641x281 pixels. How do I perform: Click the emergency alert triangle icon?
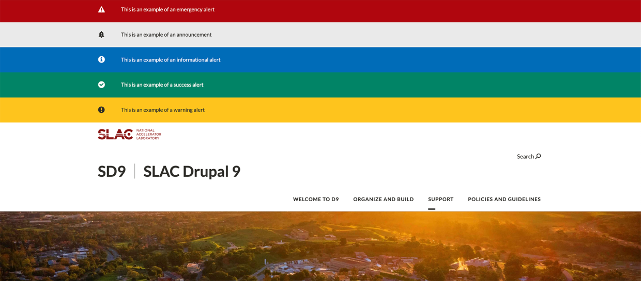tap(101, 10)
